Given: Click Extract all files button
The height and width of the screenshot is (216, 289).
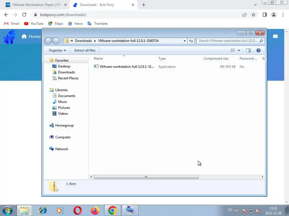Looking at the screenshot, I should 85,50.
